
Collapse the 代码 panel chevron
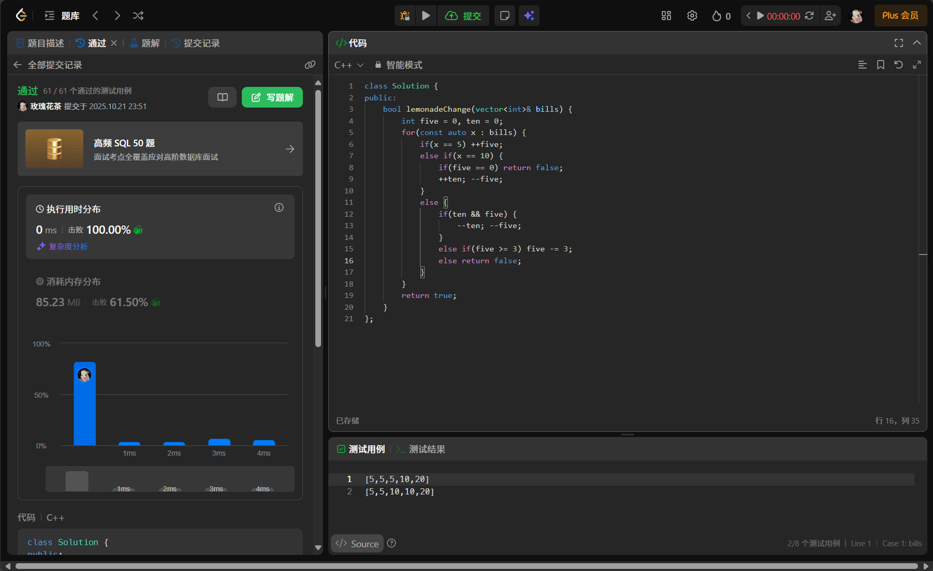click(x=917, y=43)
